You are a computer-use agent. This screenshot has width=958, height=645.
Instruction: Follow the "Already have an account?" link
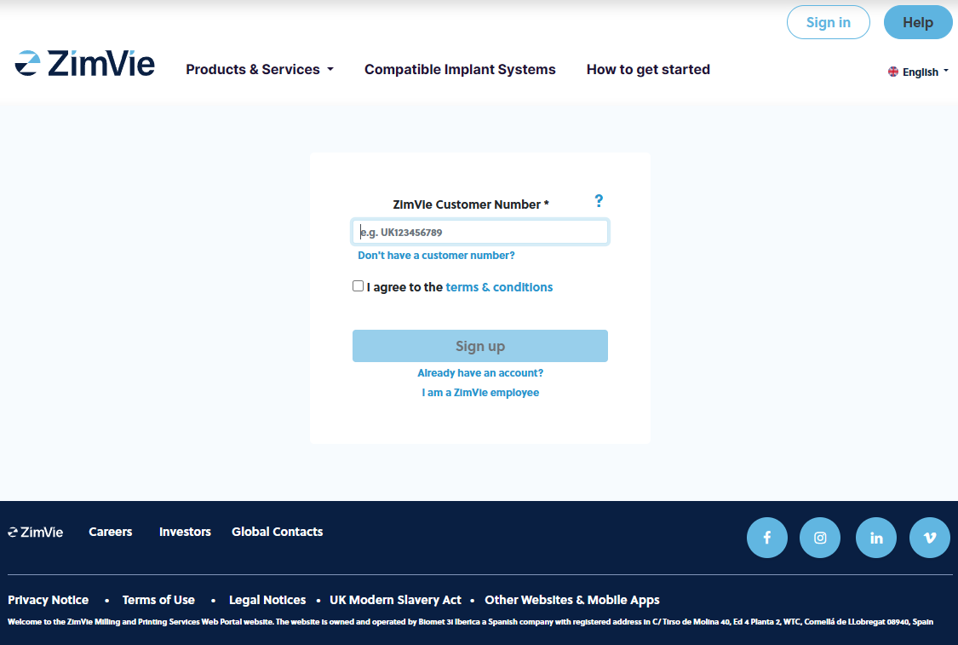point(480,373)
